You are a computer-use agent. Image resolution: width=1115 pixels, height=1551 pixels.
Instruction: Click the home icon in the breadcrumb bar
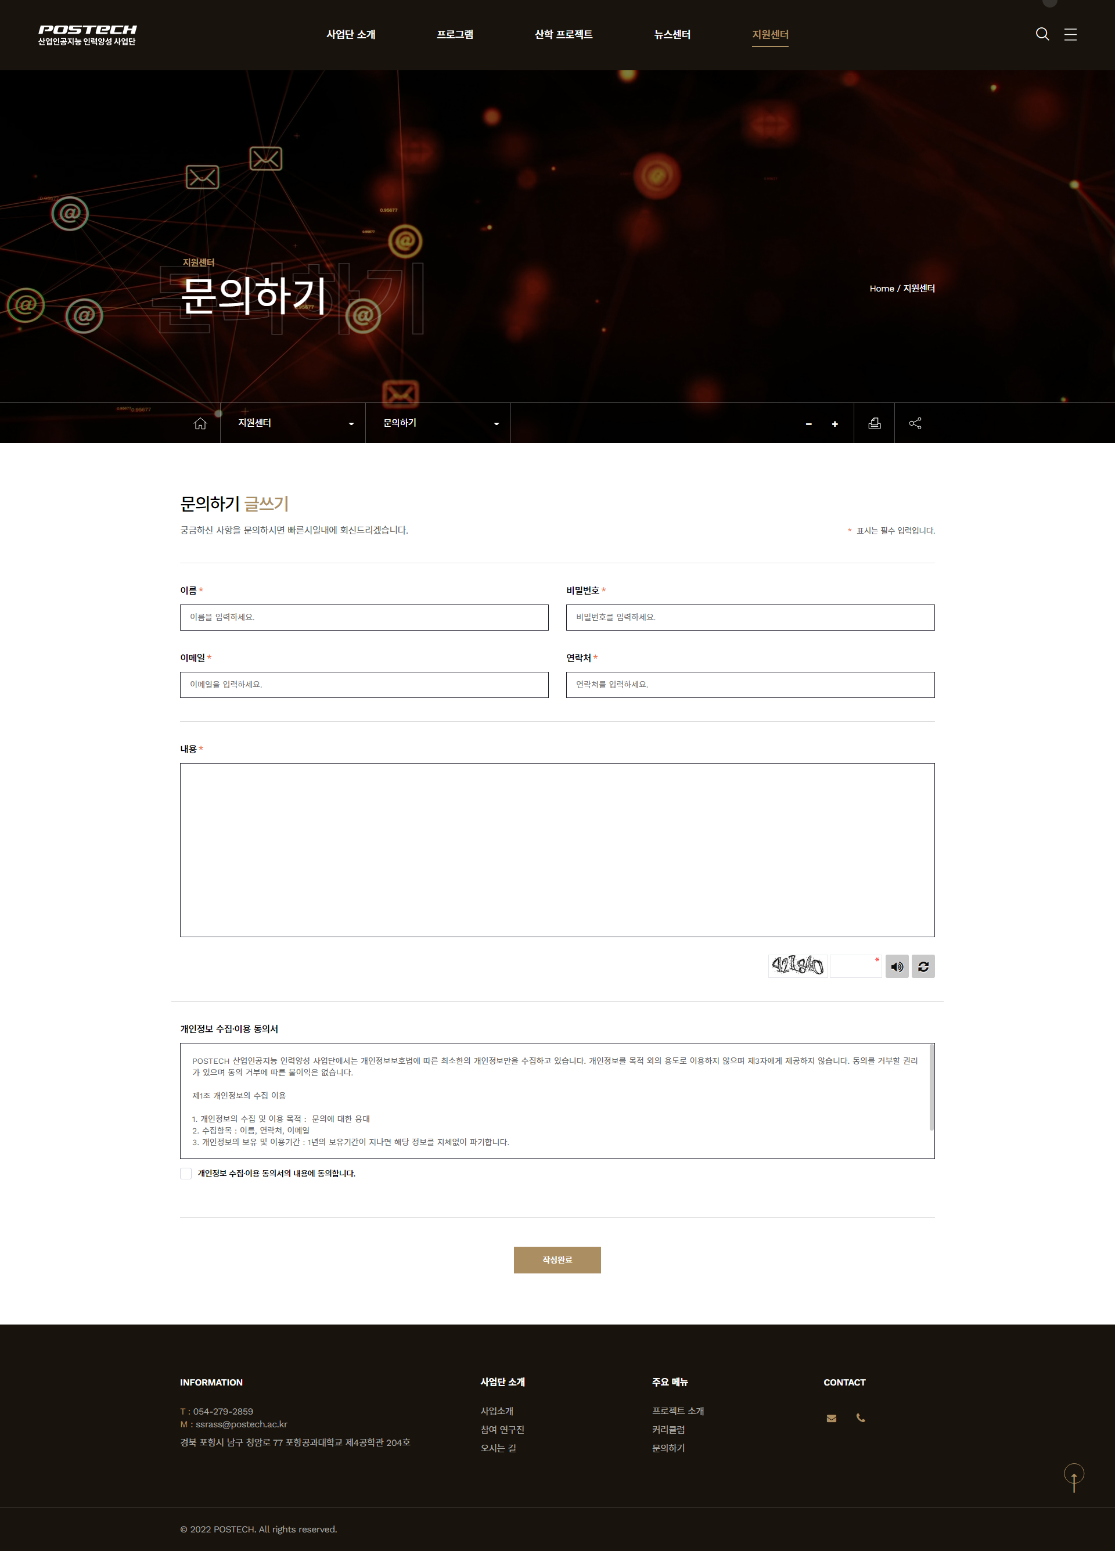[200, 423]
